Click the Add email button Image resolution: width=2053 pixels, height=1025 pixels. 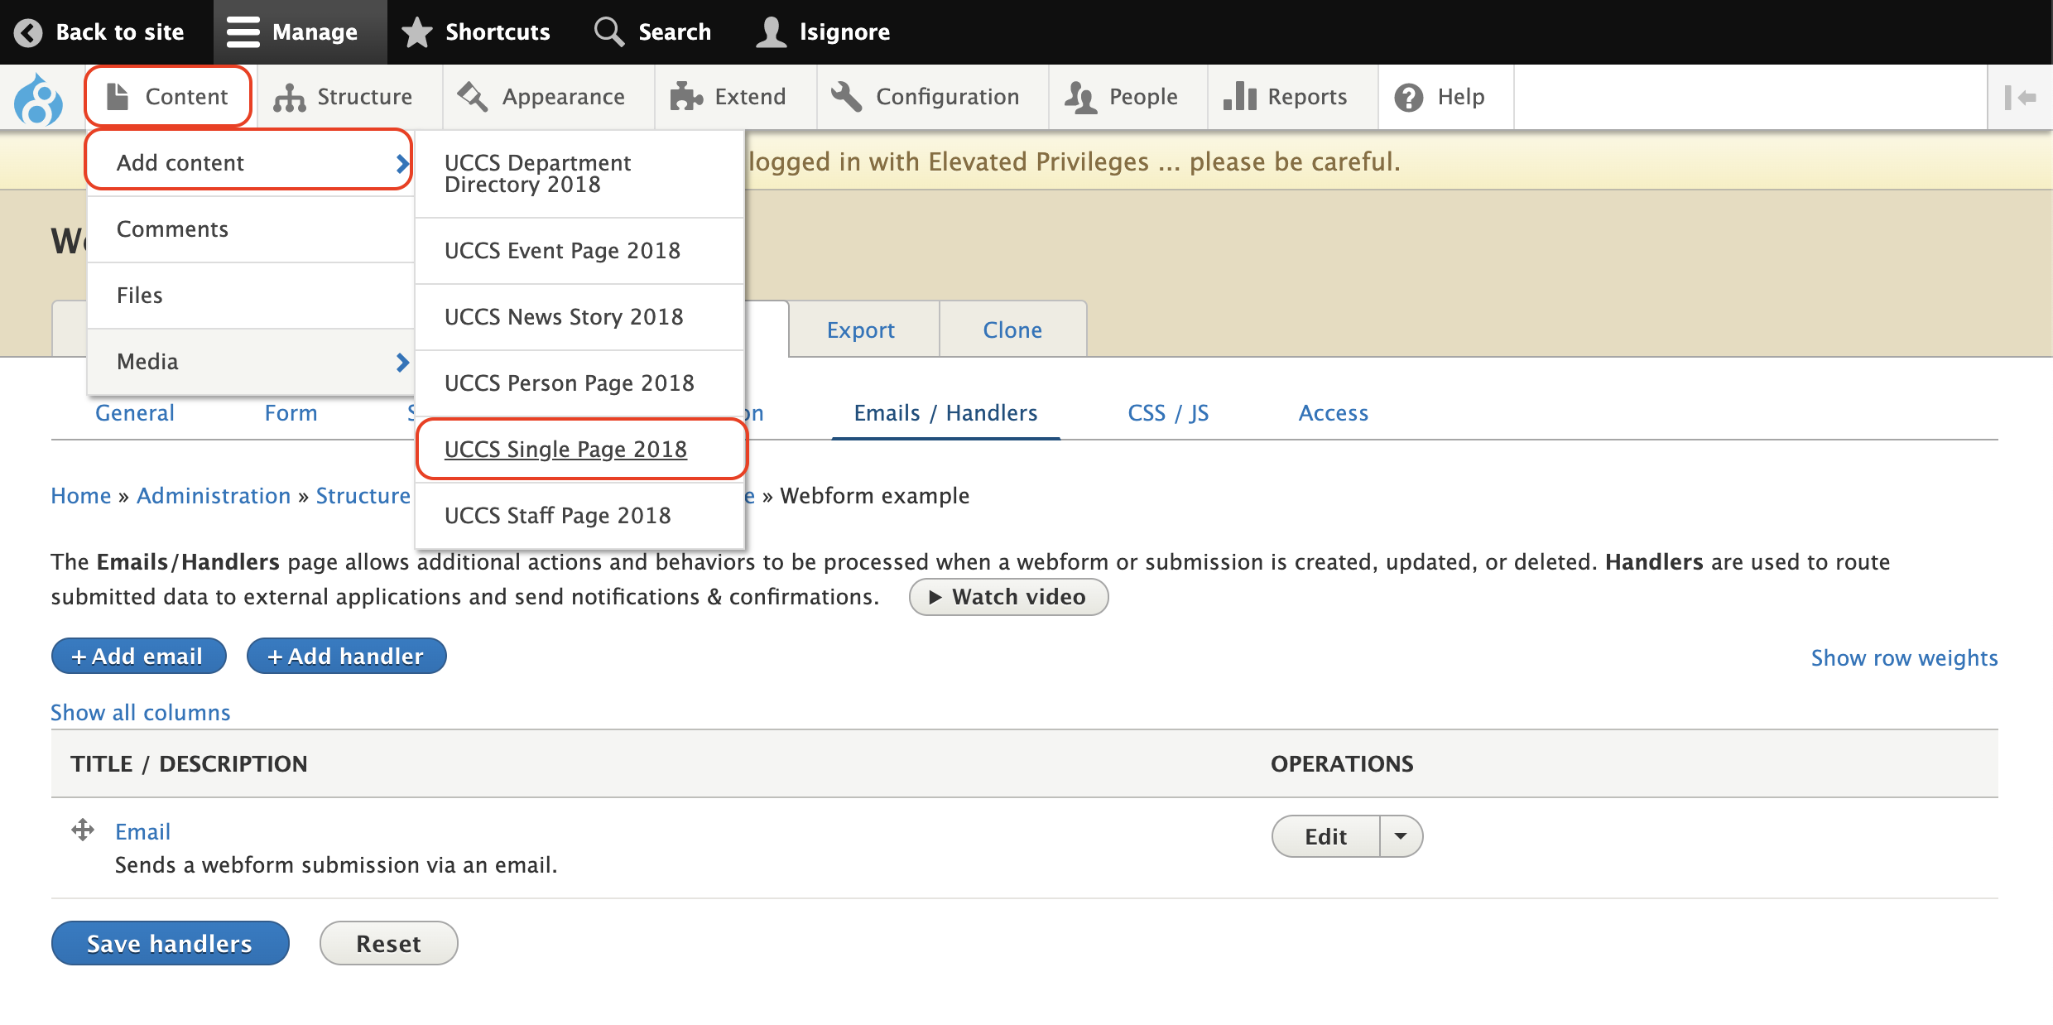pyautogui.click(x=138, y=656)
